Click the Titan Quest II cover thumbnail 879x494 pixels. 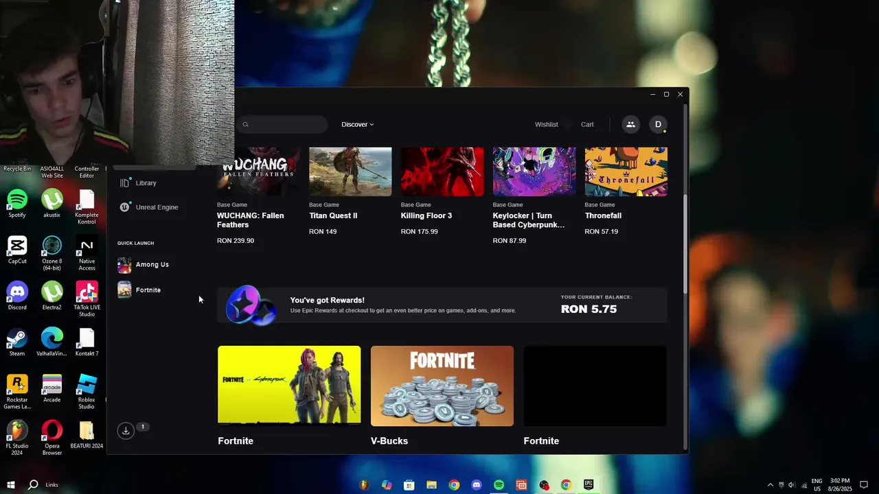pyautogui.click(x=350, y=172)
